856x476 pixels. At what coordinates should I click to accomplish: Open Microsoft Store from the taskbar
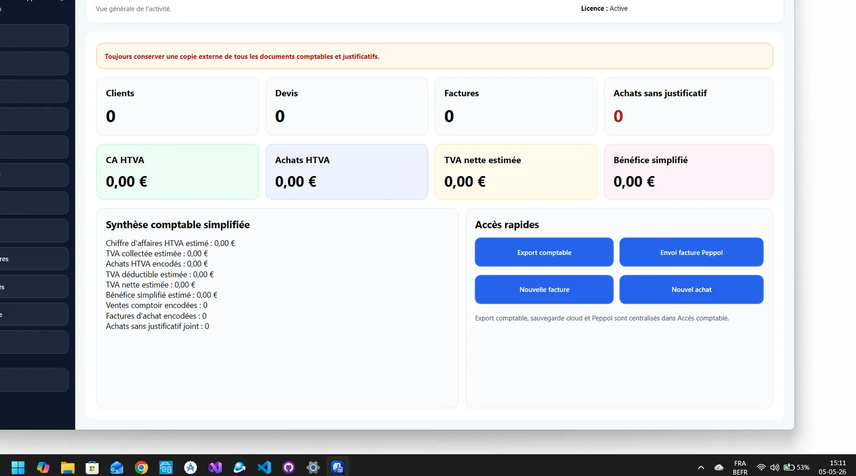point(92,467)
